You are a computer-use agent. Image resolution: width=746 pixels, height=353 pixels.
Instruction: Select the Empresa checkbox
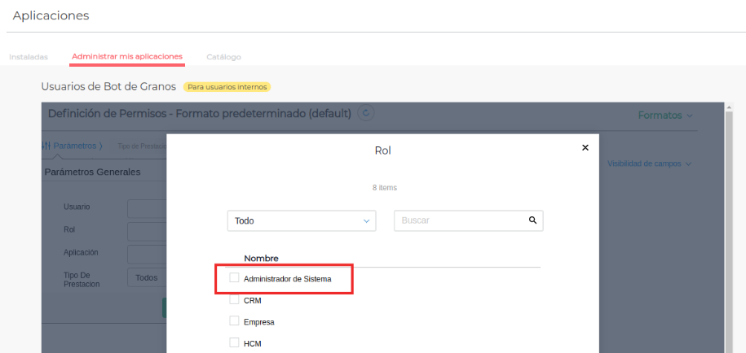point(234,320)
